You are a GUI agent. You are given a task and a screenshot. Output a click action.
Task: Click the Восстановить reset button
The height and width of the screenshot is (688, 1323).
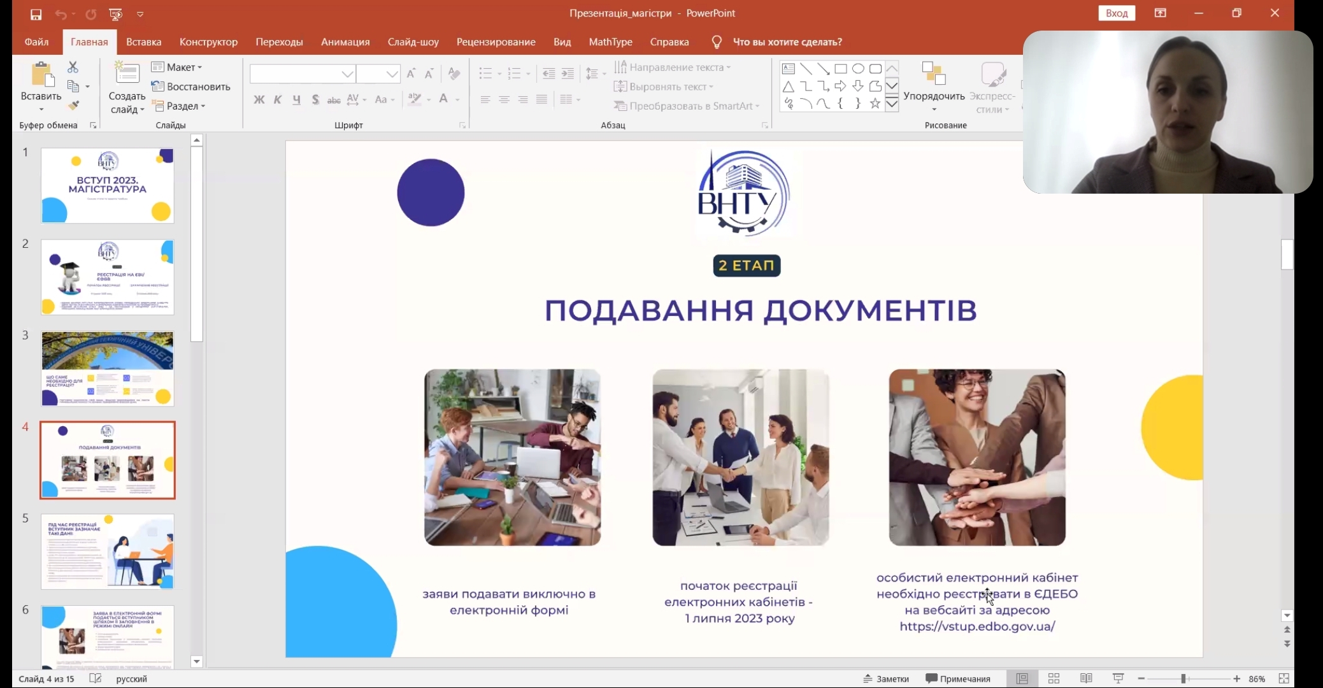[190, 87]
